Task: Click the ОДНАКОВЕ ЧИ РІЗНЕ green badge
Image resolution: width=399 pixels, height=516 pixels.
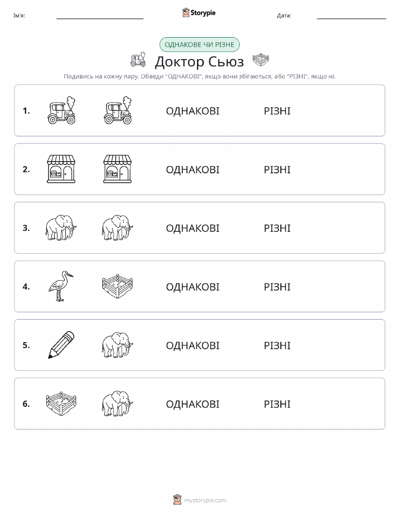Action: [199, 44]
